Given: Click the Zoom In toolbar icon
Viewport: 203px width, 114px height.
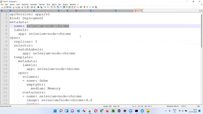Looking at the screenshot, I should [x=45, y=7].
